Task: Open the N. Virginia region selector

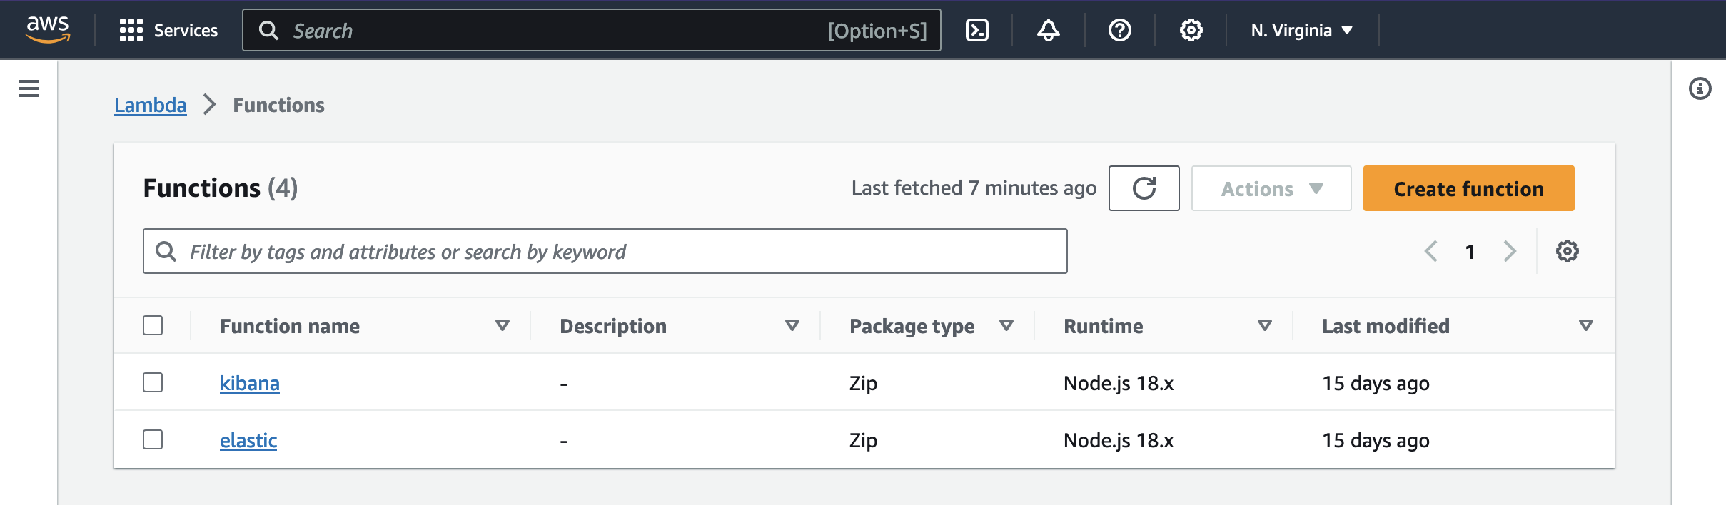Action: click(x=1302, y=30)
